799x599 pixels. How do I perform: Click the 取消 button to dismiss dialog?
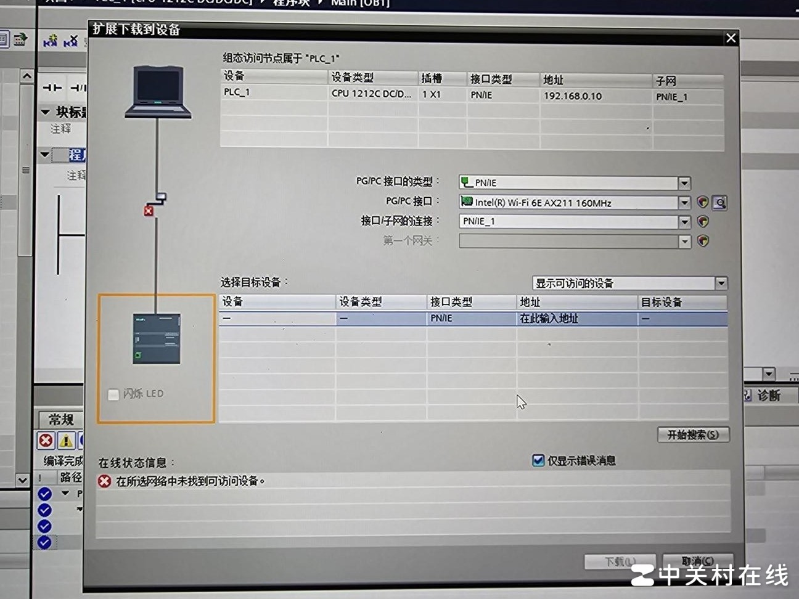coord(696,561)
